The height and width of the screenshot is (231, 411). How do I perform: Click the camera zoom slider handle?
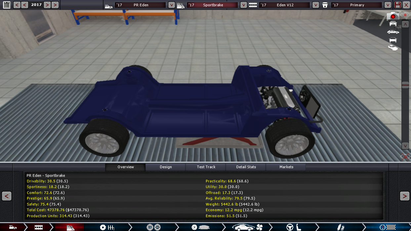click(405, 85)
